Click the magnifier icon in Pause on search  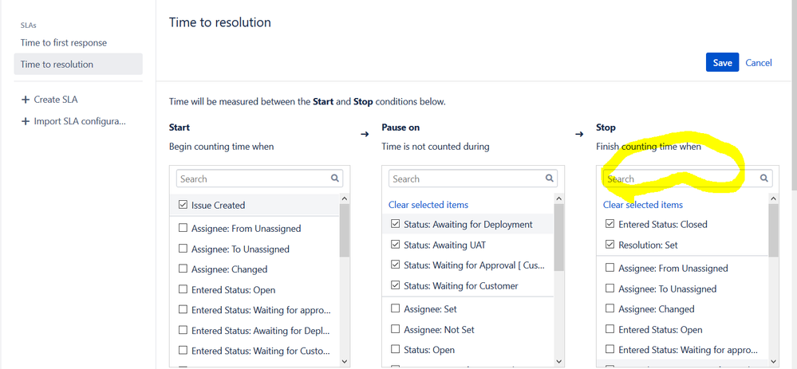550,179
